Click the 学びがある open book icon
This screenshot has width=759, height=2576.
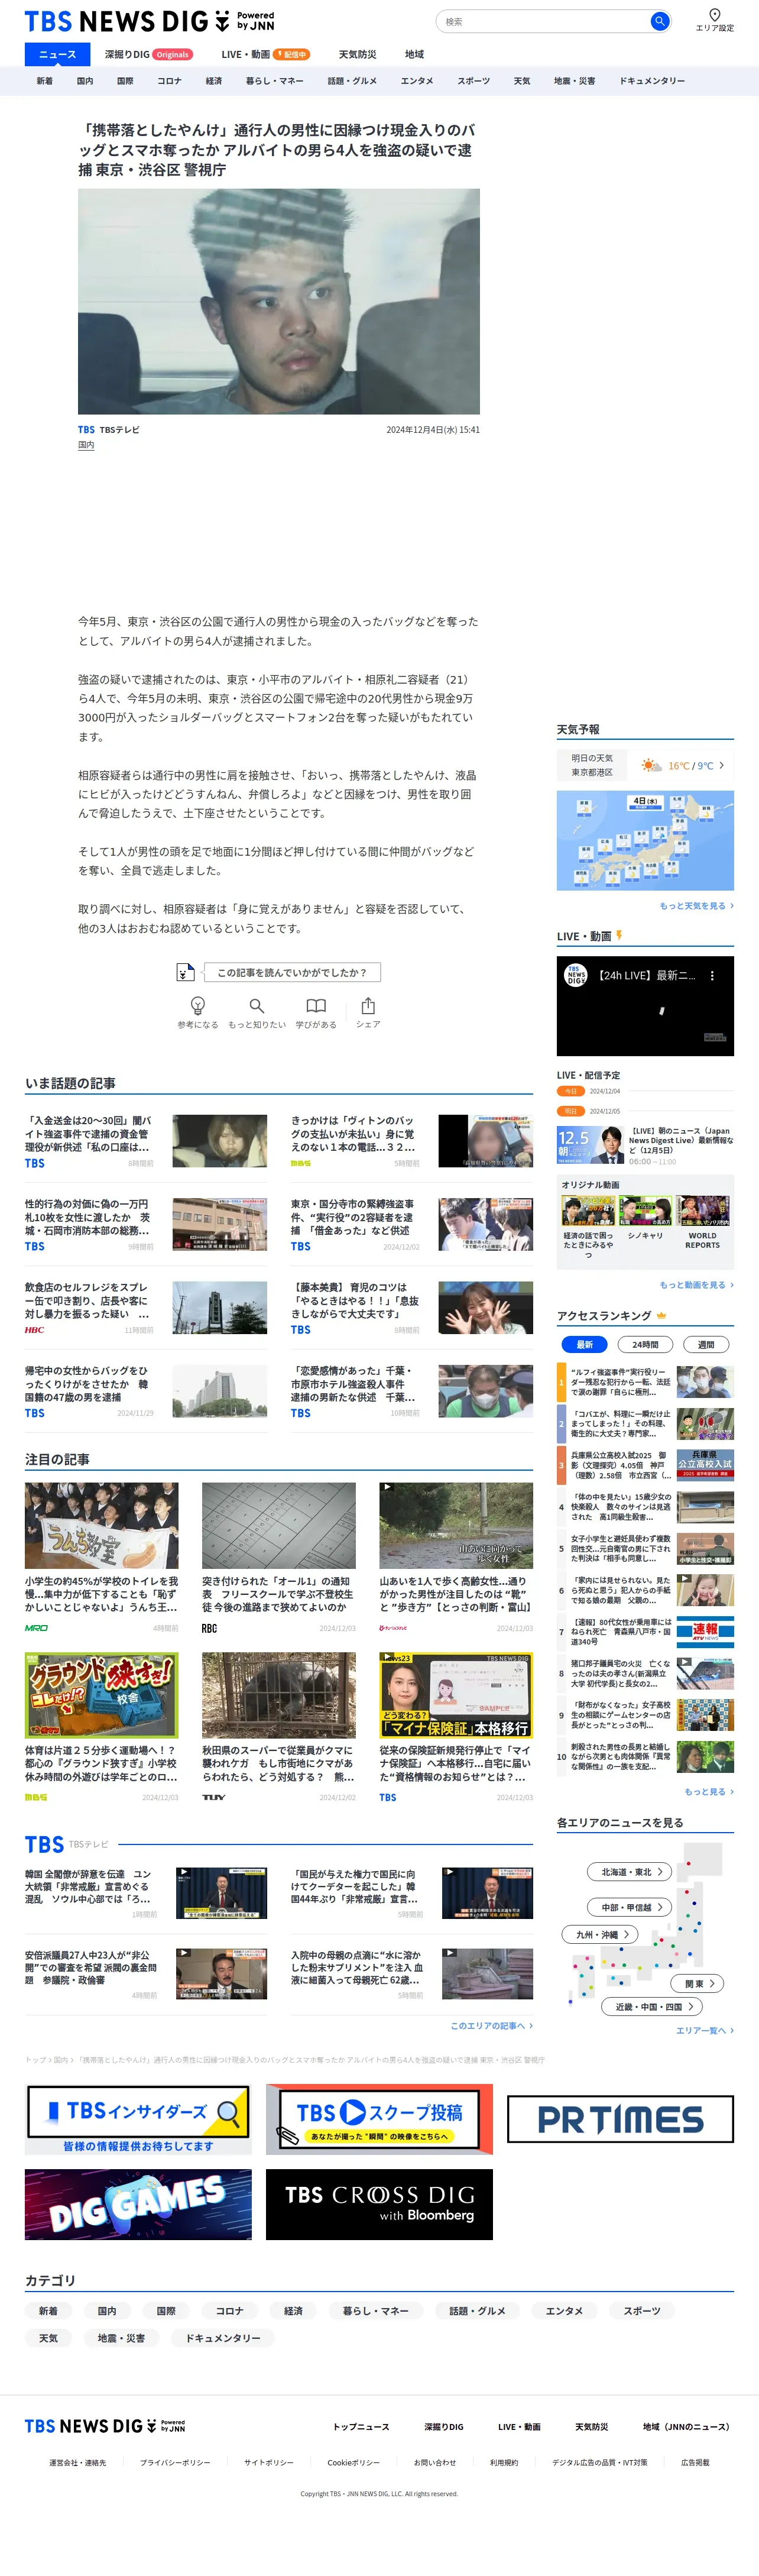pyautogui.click(x=316, y=1005)
